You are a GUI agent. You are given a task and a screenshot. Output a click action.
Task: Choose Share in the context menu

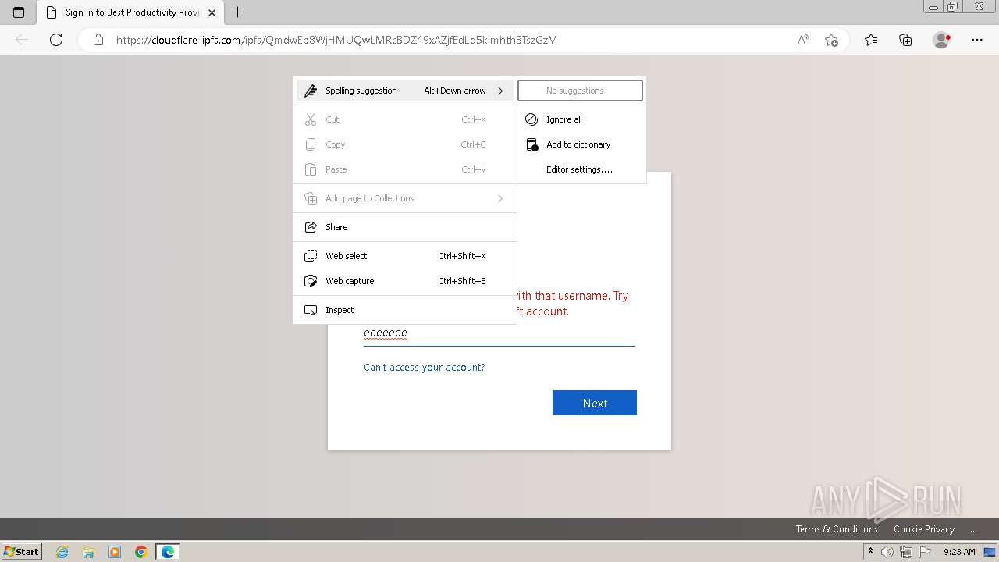[x=405, y=227]
